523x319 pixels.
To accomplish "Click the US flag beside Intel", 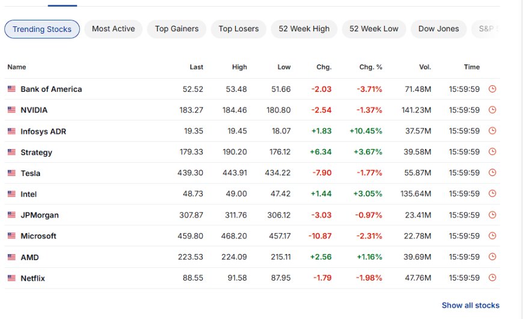I will coord(11,194).
